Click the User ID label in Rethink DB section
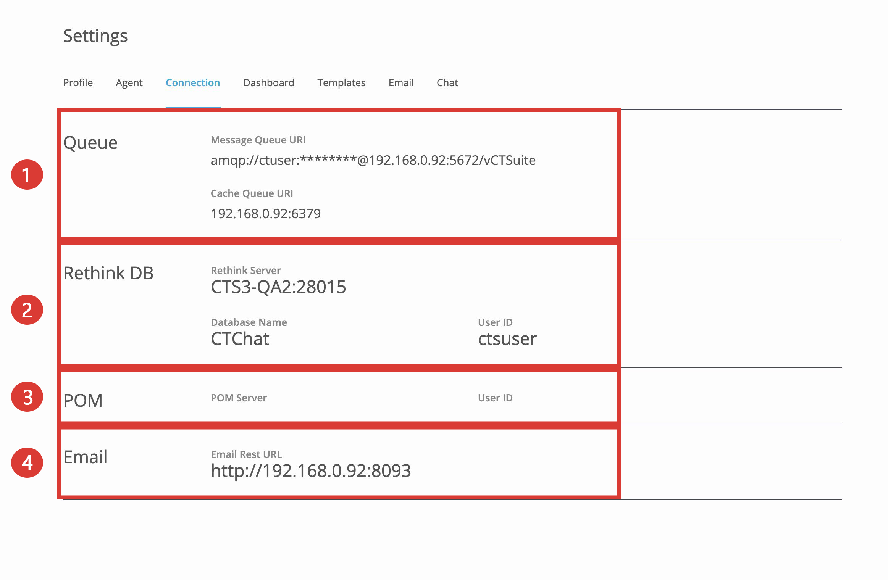This screenshot has width=888, height=580. tap(495, 322)
